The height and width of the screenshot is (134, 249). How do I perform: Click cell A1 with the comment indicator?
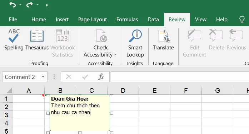[x=29, y=98]
